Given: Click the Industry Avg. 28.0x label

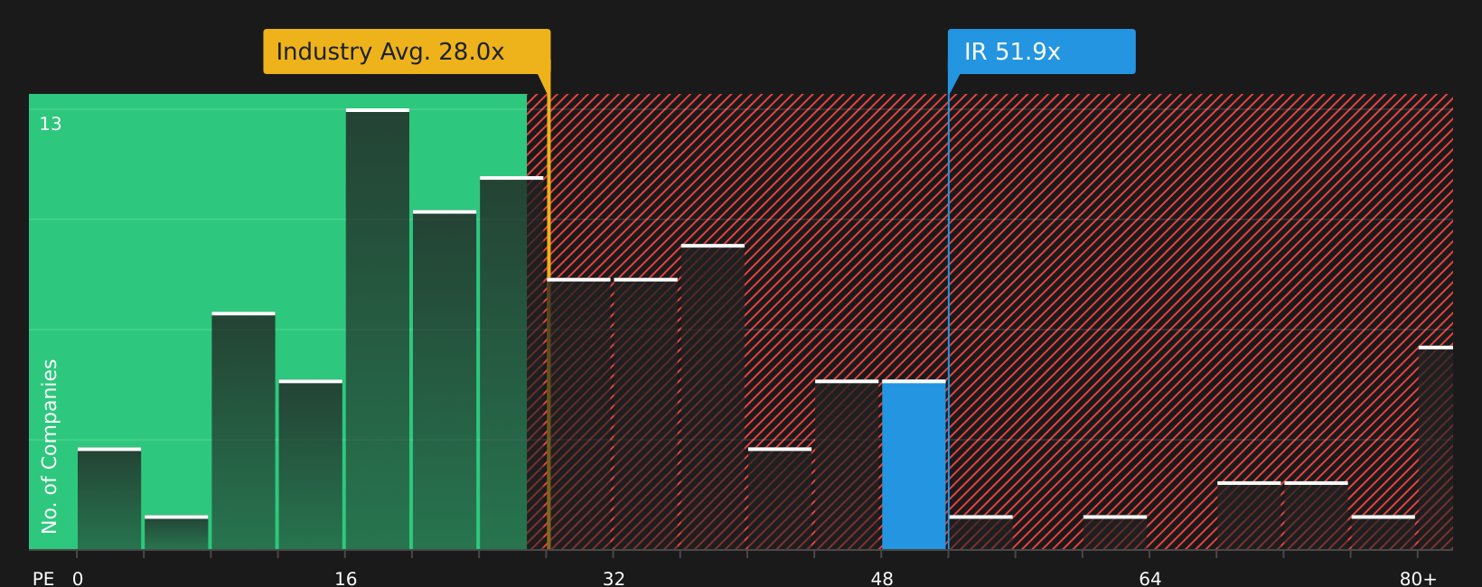Looking at the screenshot, I should tap(407, 51).
